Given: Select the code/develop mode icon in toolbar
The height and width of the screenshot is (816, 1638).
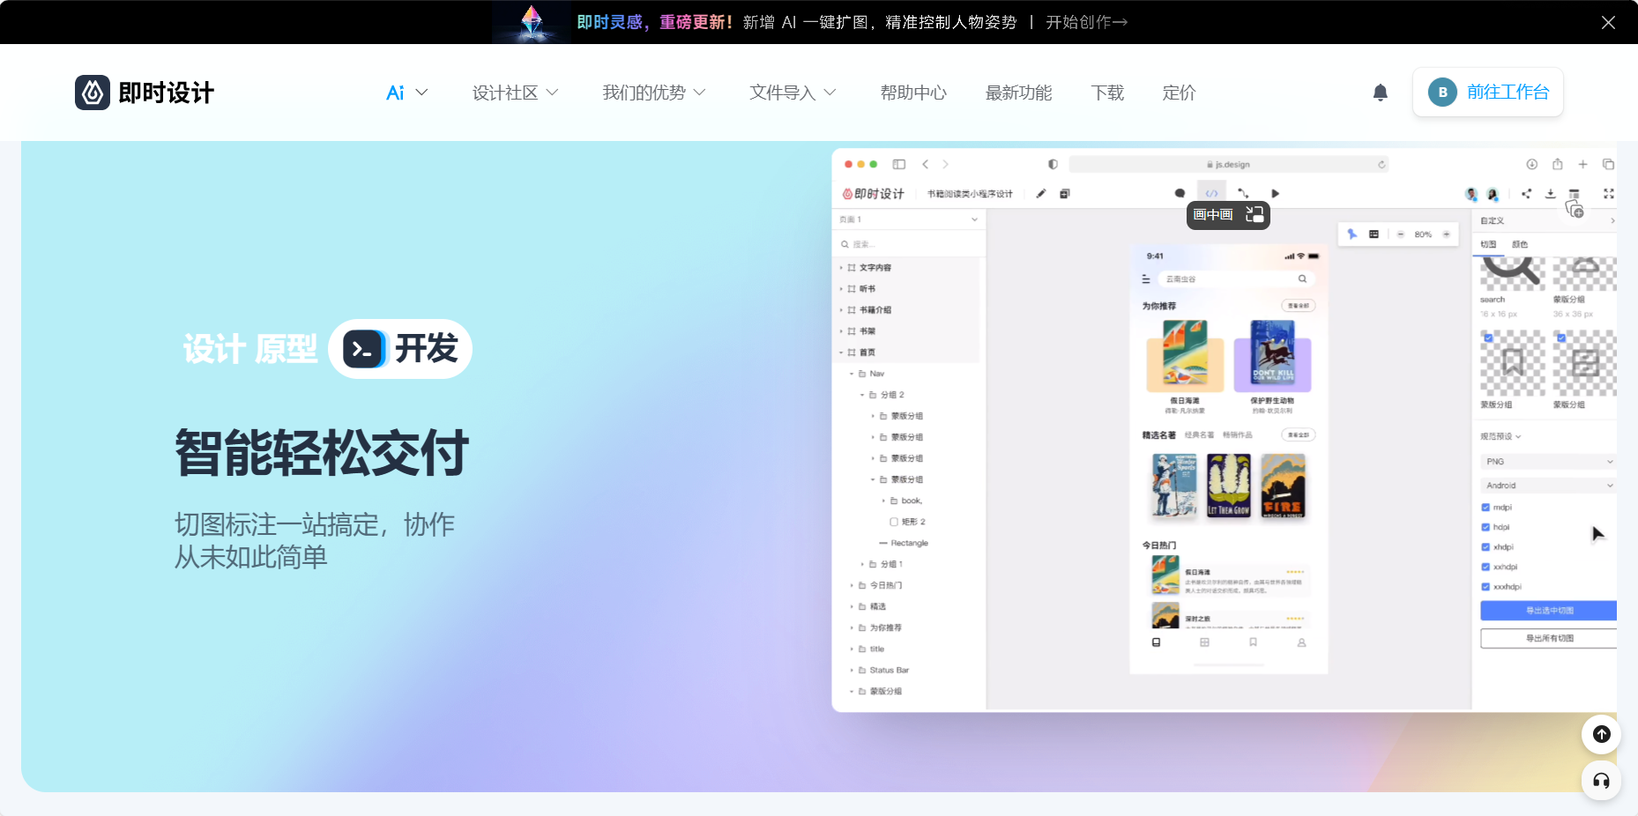Looking at the screenshot, I should pyautogui.click(x=1211, y=193).
